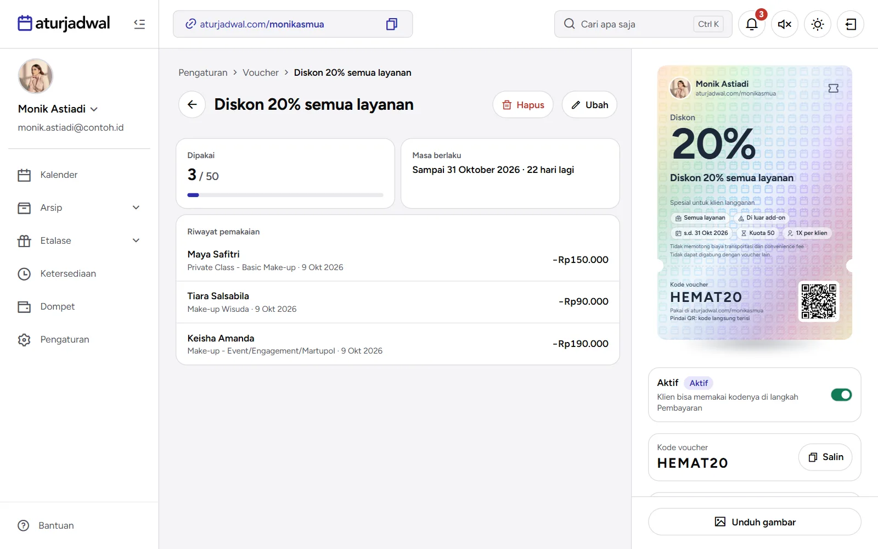
Task: Copy the HEMAT20 code with Salin
Action: pos(825,457)
